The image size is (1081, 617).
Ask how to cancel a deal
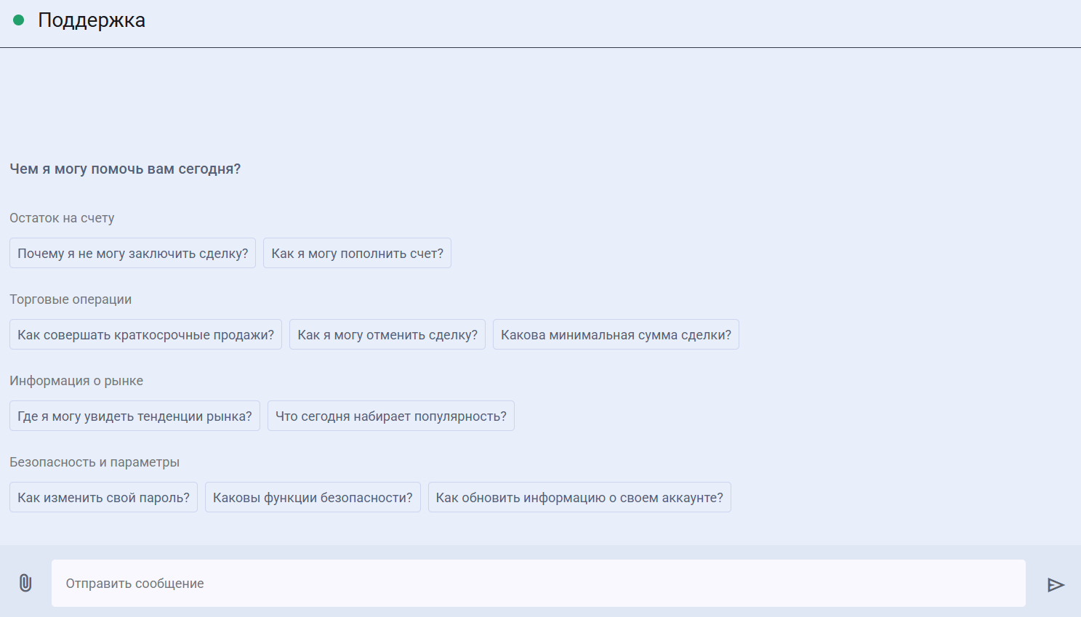387,334
